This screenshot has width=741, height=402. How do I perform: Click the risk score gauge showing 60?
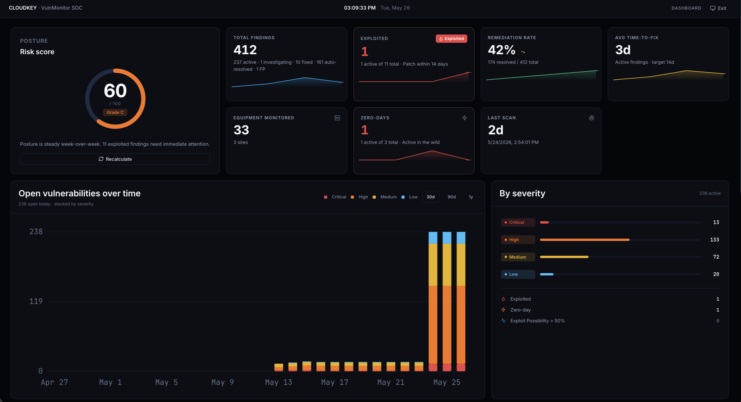[115, 99]
